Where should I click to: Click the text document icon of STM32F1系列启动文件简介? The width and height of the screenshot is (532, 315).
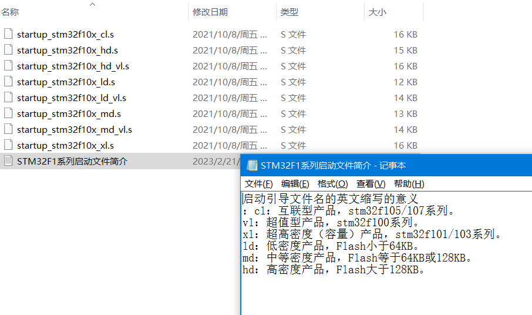pos(8,161)
